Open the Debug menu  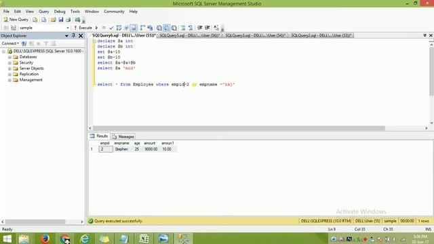[60, 12]
